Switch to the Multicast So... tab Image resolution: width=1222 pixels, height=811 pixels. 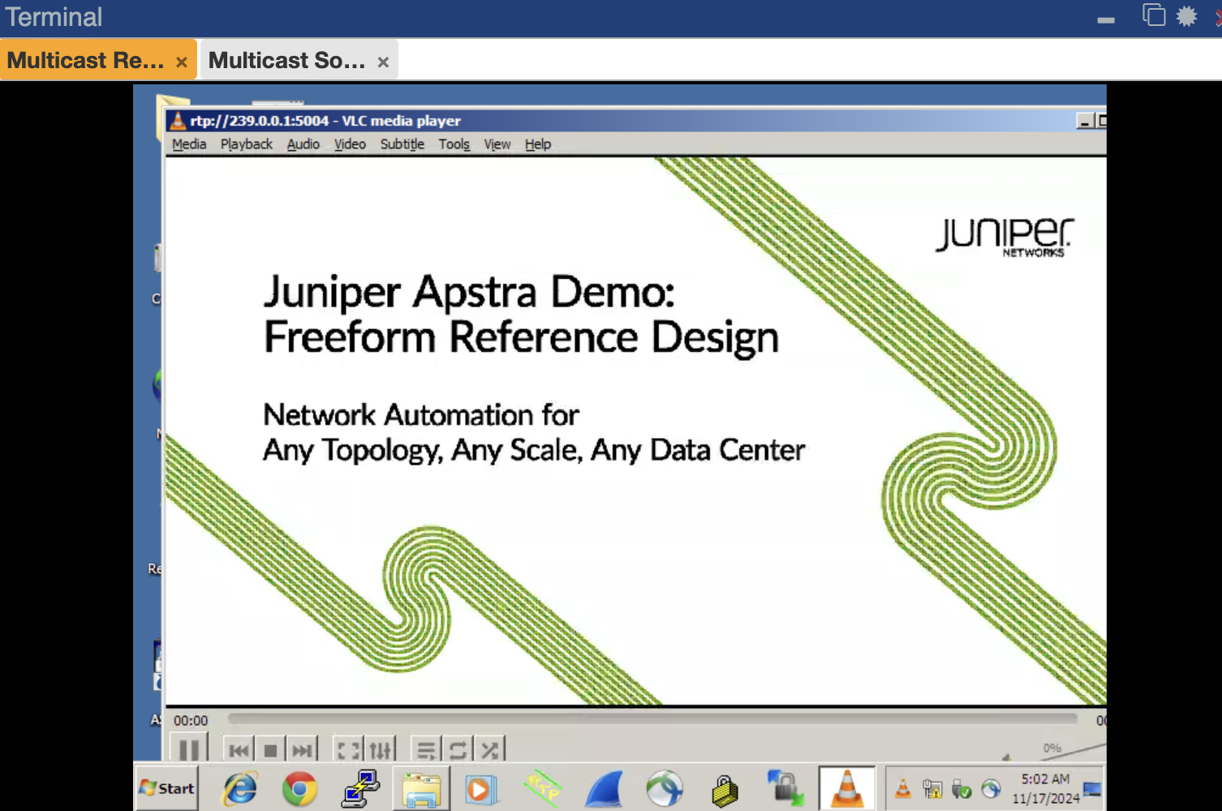(x=288, y=58)
